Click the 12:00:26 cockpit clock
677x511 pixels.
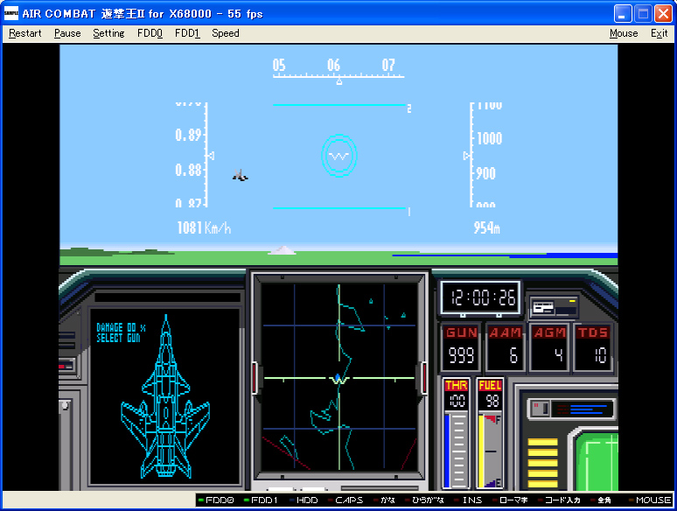(479, 297)
